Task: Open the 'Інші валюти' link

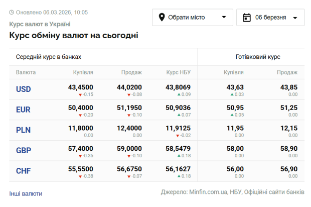Action: 26,193
